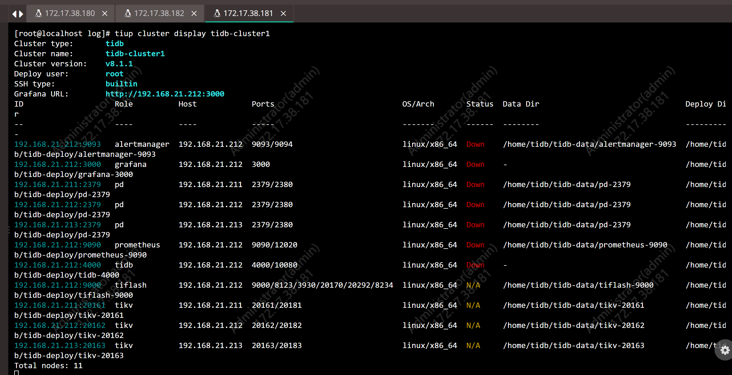
Task: Click node ID 192.168.21.211:2379
Action: tap(57, 184)
